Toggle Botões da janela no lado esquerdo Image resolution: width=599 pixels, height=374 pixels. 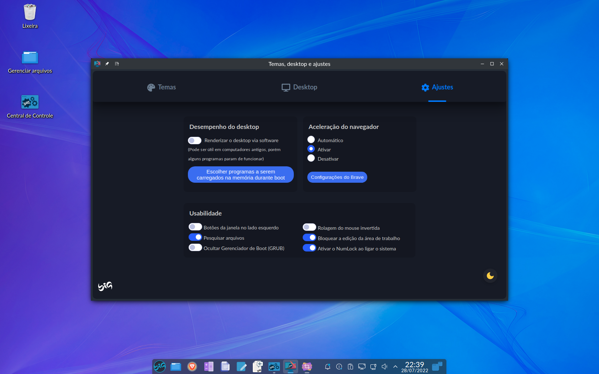click(x=195, y=227)
